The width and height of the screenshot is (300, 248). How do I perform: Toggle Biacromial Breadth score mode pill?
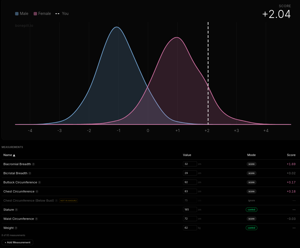[x=251, y=164]
